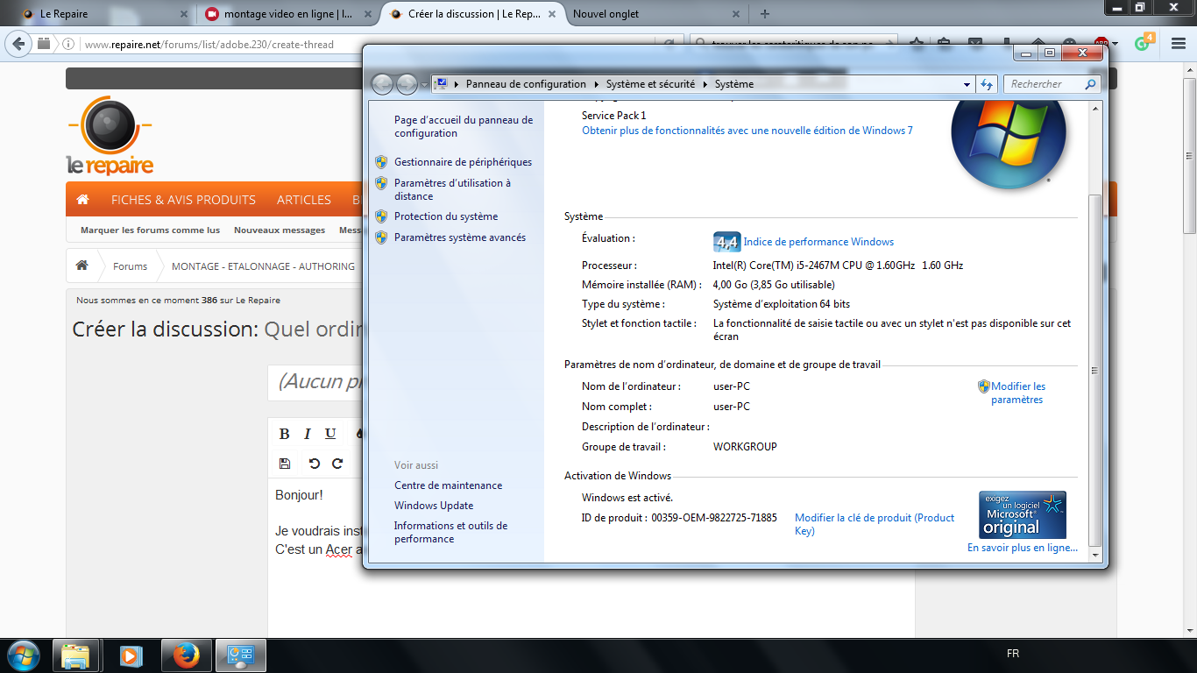This screenshot has width=1197, height=673.
Task: Launch Windows Media Player from taskbar
Action: (130, 655)
